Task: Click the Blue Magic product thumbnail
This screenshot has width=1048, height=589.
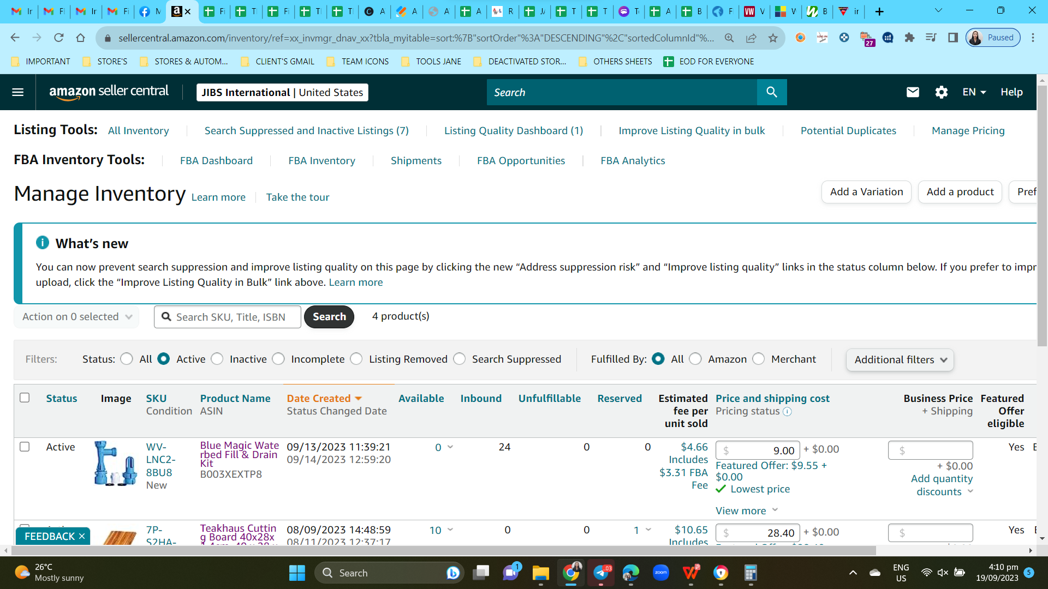Action: pos(115,464)
